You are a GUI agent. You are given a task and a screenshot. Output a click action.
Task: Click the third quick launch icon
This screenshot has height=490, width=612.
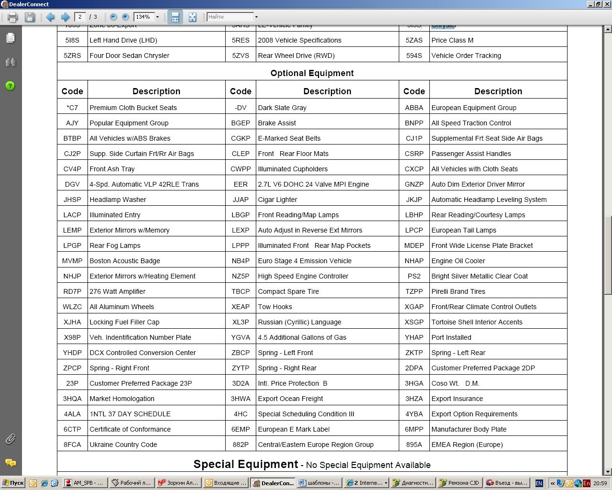pyautogui.click(x=55, y=483)
